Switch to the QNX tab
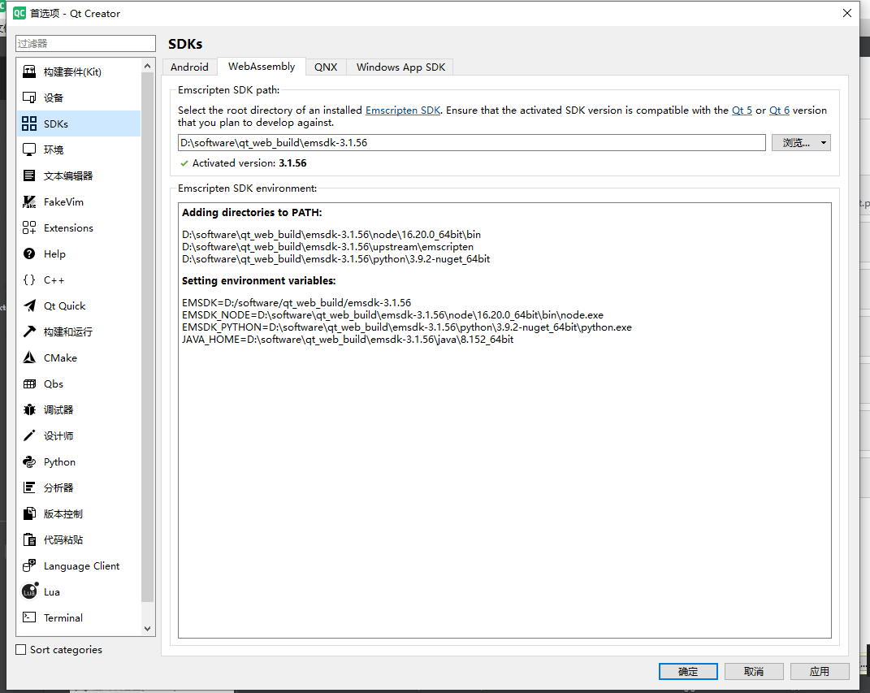The width and height of the screenshot is (870, 693). point(326,67)
